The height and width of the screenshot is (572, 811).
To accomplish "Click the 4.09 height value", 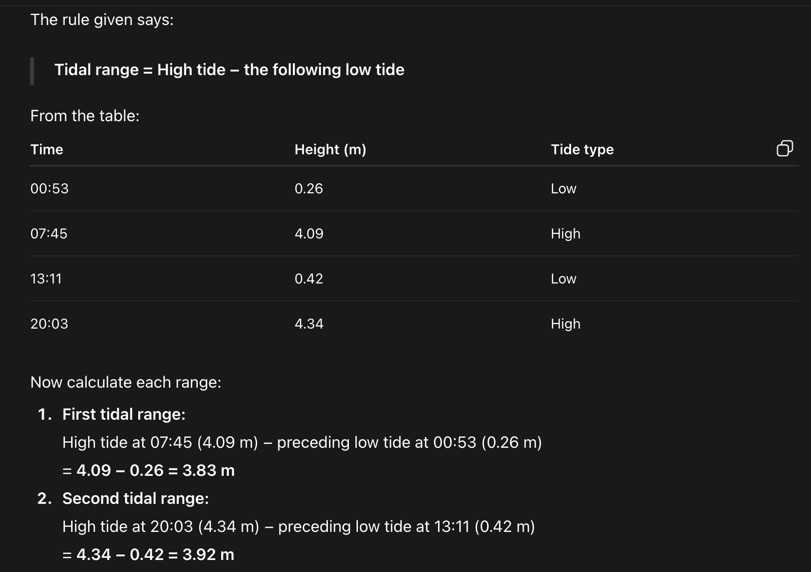I will (309, 234).
